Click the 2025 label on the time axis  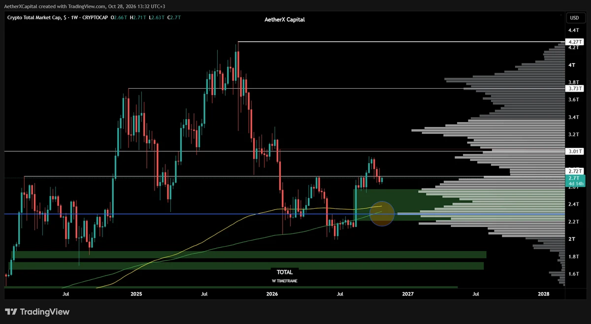(x=136, y=294)
